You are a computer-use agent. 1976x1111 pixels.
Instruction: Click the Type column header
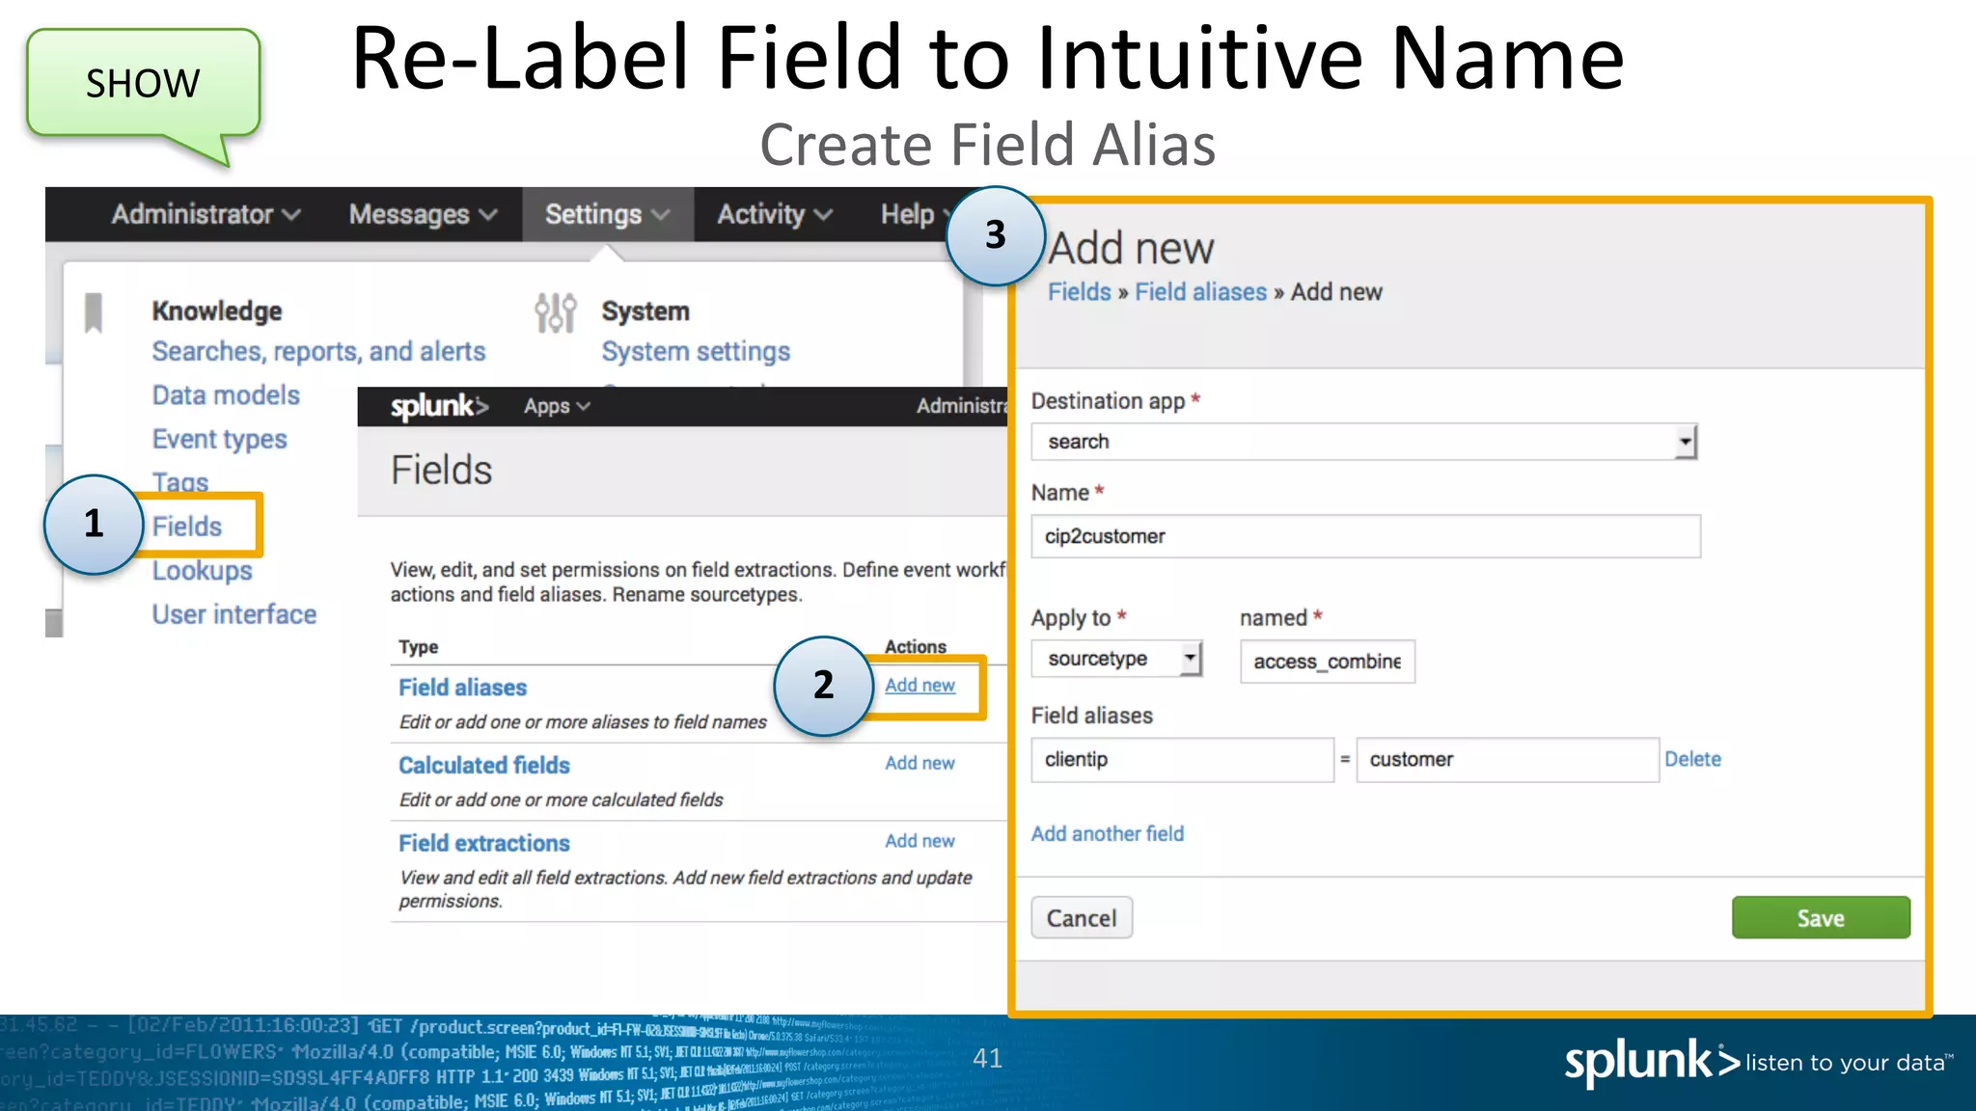tap(419, 647)
